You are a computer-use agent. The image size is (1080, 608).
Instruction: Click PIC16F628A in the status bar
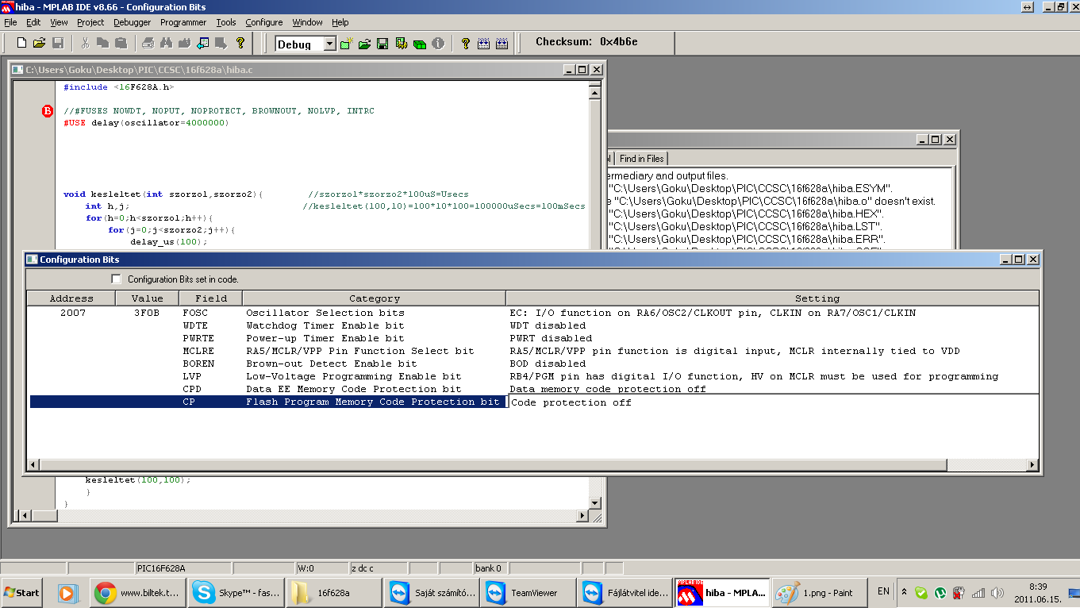pyautogui.click(x=161, y=568)
